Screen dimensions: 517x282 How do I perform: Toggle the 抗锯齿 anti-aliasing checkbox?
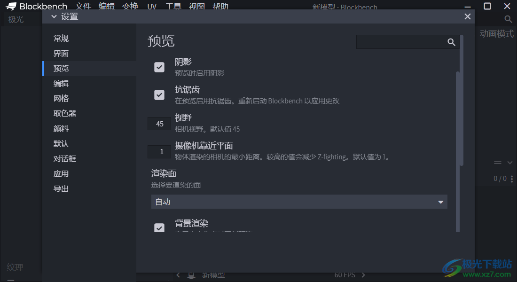click(159, 95)
